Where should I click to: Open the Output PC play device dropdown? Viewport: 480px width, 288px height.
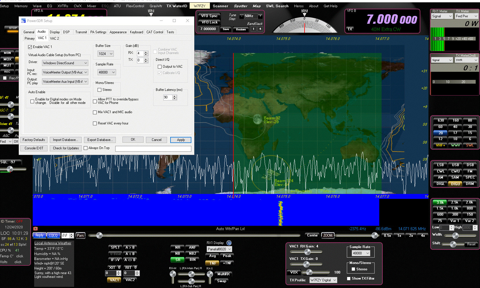[65, 82]
